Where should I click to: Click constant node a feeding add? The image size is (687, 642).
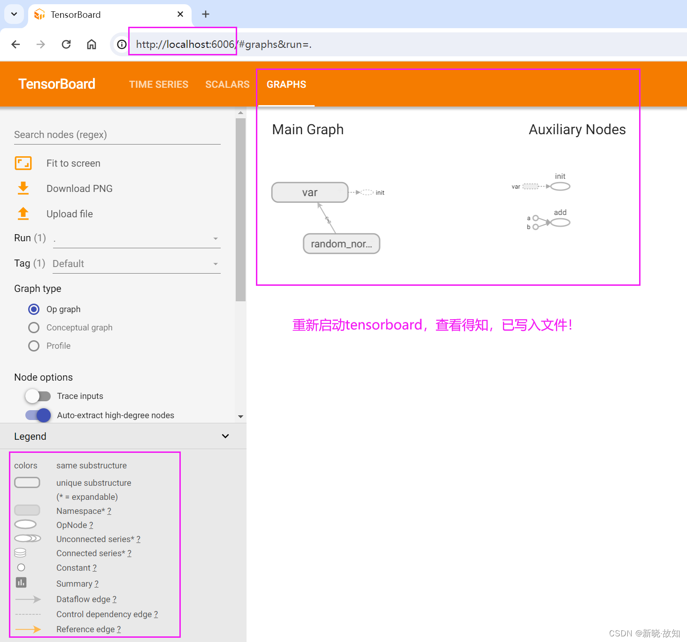tap(535, 218)
